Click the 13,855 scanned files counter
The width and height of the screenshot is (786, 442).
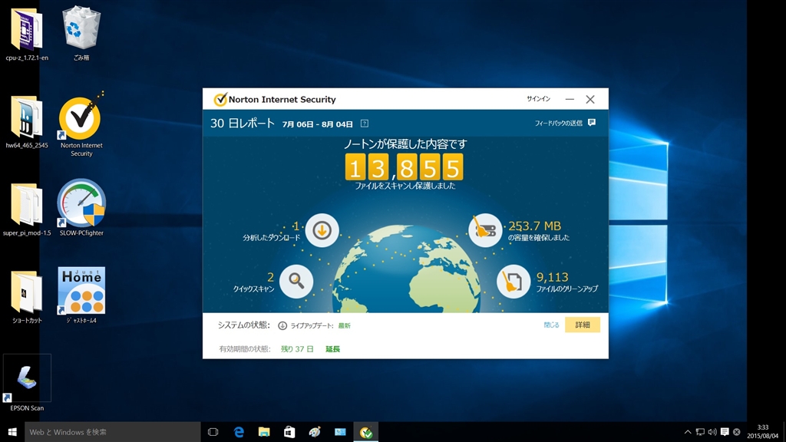(x=404, y=167)
